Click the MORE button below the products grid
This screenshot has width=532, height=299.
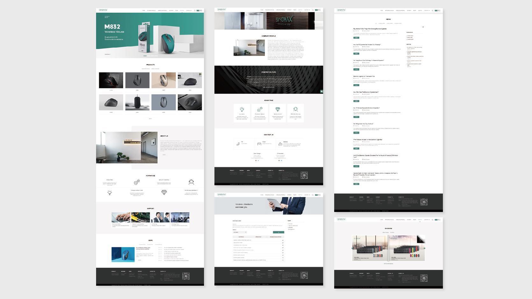click(x=150, y=119)
